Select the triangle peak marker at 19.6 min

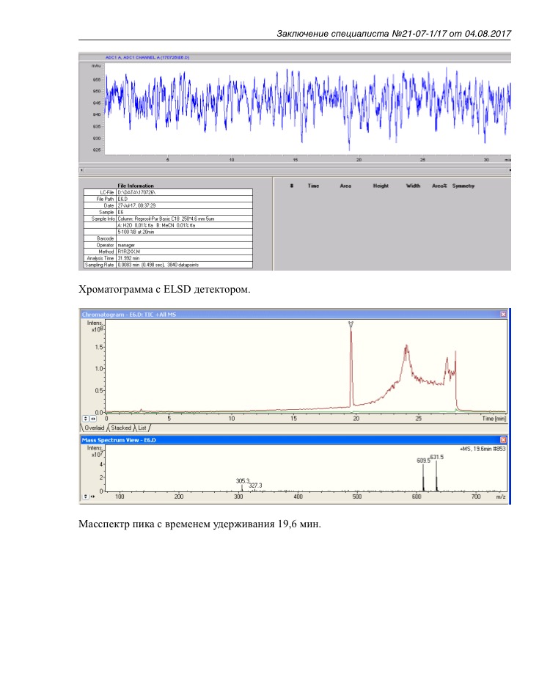pos(351,323)
